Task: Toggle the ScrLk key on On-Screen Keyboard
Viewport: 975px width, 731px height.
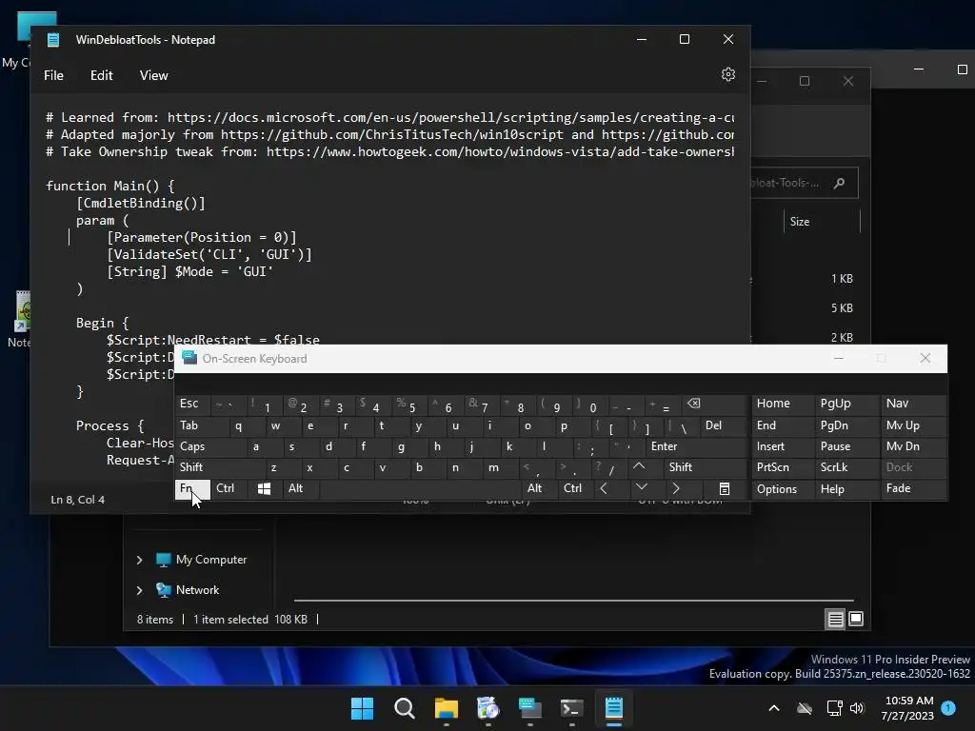Action: (x=846, y=467)
